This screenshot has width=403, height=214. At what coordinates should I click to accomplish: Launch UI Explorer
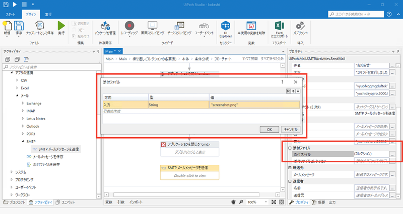226,26
